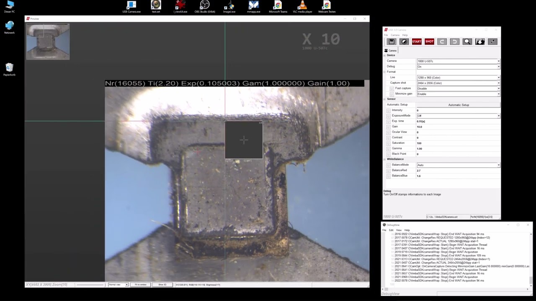The image size is (536, 301).
Task: Open the ExposureMode Off dropdown
Action: click(x=458, y=116)
